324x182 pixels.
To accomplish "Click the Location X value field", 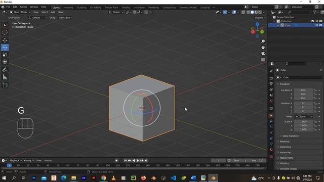I will (x=303, y=90).
